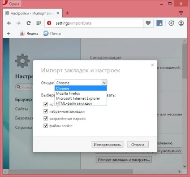The image size is (190, 177).
Task: Open the downloads icon
Action: pos(171,23)
